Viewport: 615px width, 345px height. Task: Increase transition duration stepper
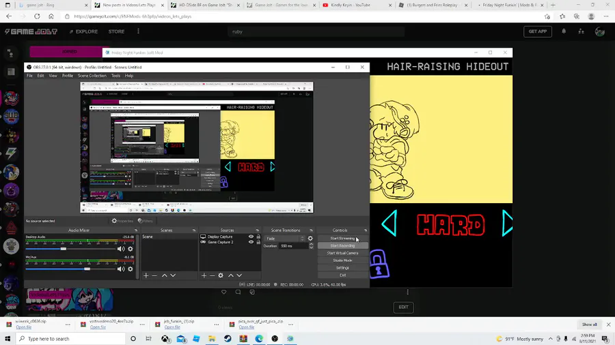coord(311,245)
